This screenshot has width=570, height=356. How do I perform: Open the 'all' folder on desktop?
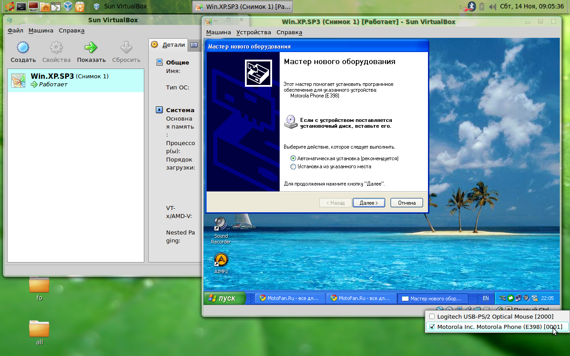tap(39, 333)
